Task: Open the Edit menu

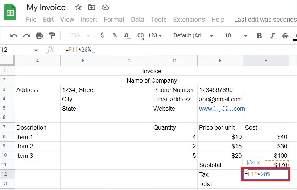Action: click(48, 20)
